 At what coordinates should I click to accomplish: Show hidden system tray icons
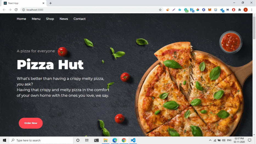point(210,140)
